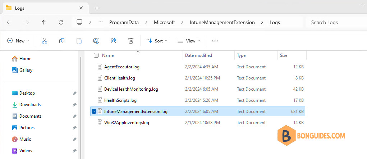367x159 pixels.
Task: Go up one folder level
Action: [x=44, y=22]
